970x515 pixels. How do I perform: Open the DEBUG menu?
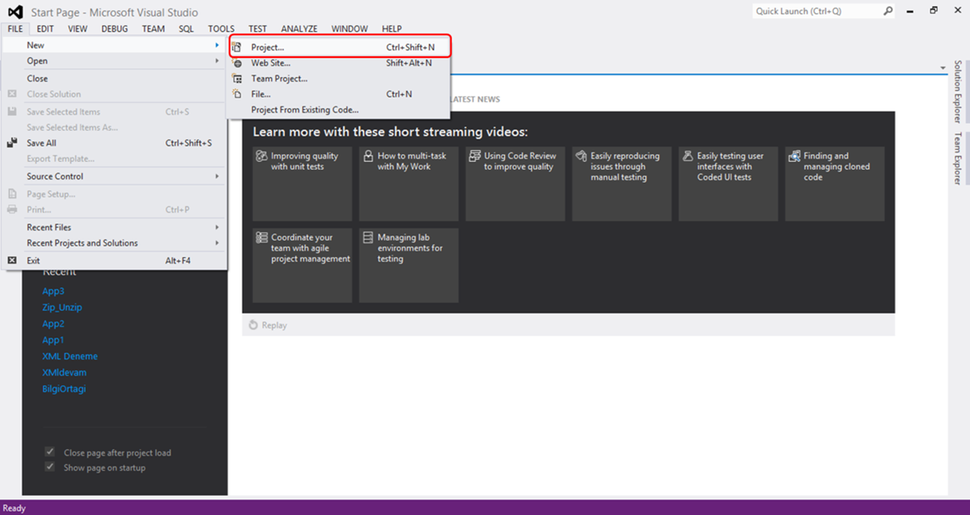[x=114, y=29]
